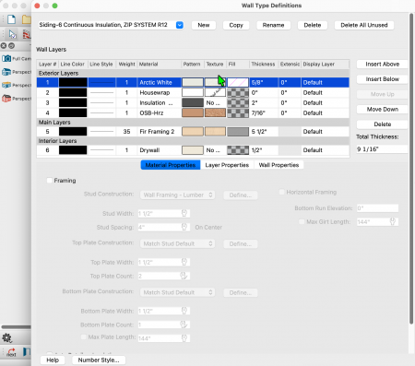Click the red arrow Next icon
Screen dimensions: 415x366
point(11,352)
